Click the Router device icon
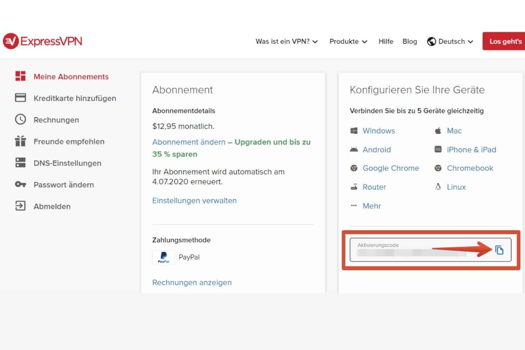Screen dimensions: 525x350 354,187
